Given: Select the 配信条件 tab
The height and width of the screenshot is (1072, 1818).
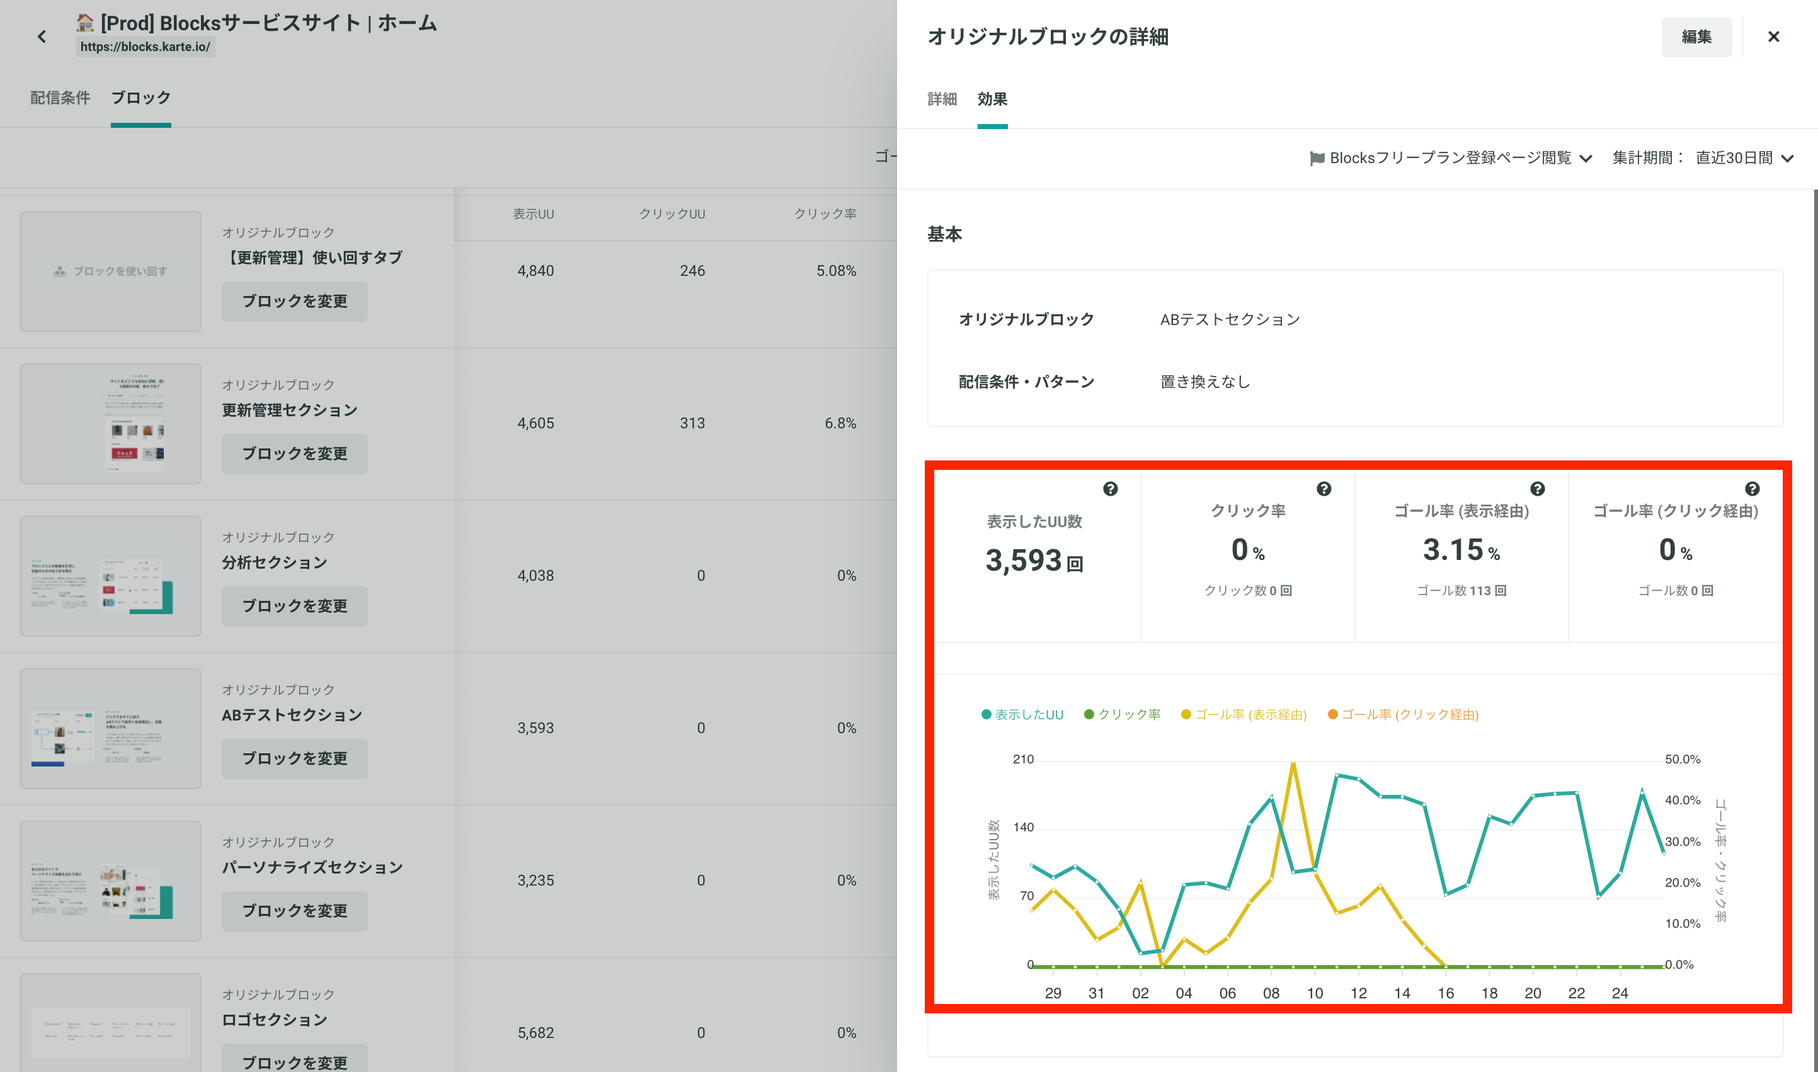Looking at the screenshot, I should point(60,98).
